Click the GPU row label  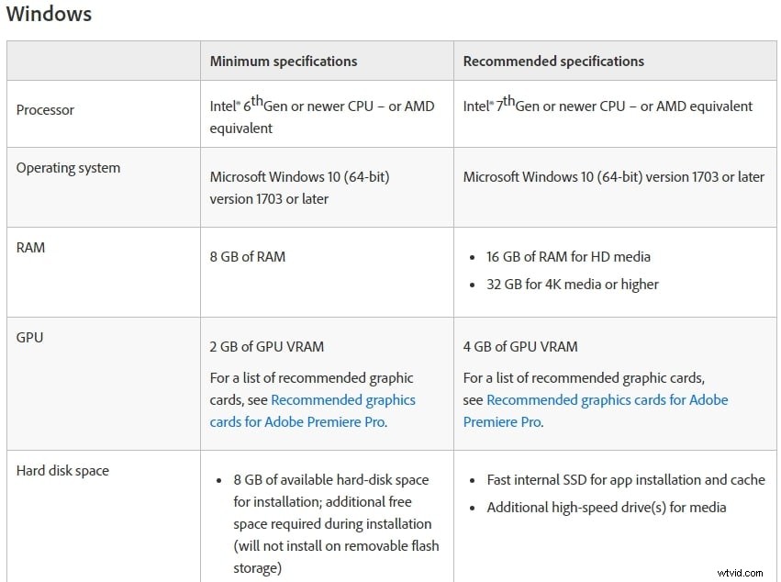click(x=29, y=338)
